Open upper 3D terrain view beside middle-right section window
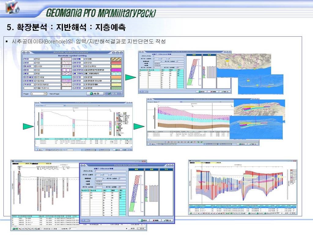The height and width of the screenshot is (235, 313). point(259,108)
